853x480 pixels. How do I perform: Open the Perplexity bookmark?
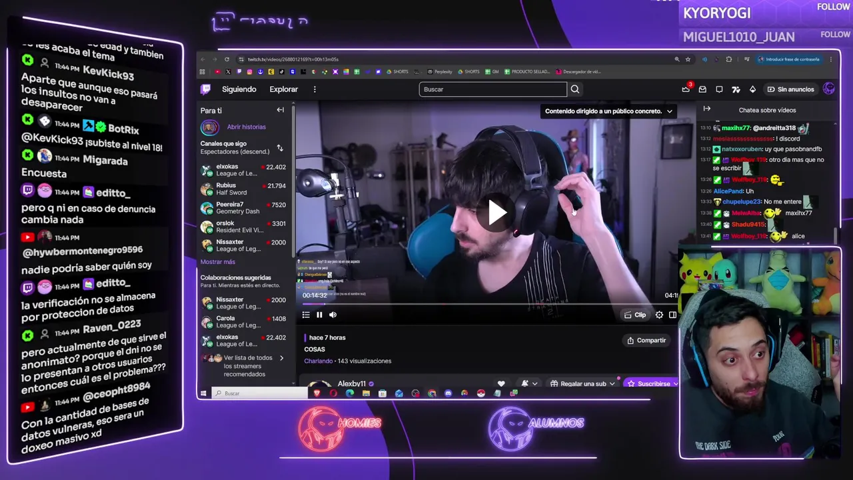[440, 71]
